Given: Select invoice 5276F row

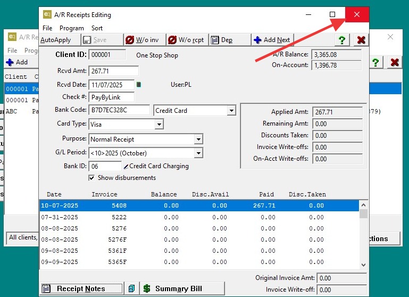Looking at the screenshot, I should click(x=199, y=240).
